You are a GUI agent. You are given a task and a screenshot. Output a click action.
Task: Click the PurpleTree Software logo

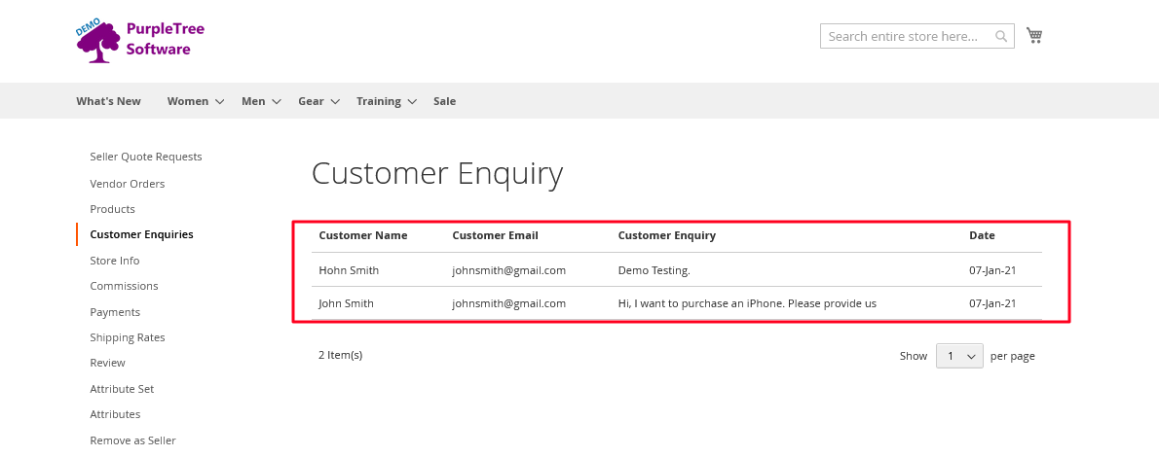140,41
